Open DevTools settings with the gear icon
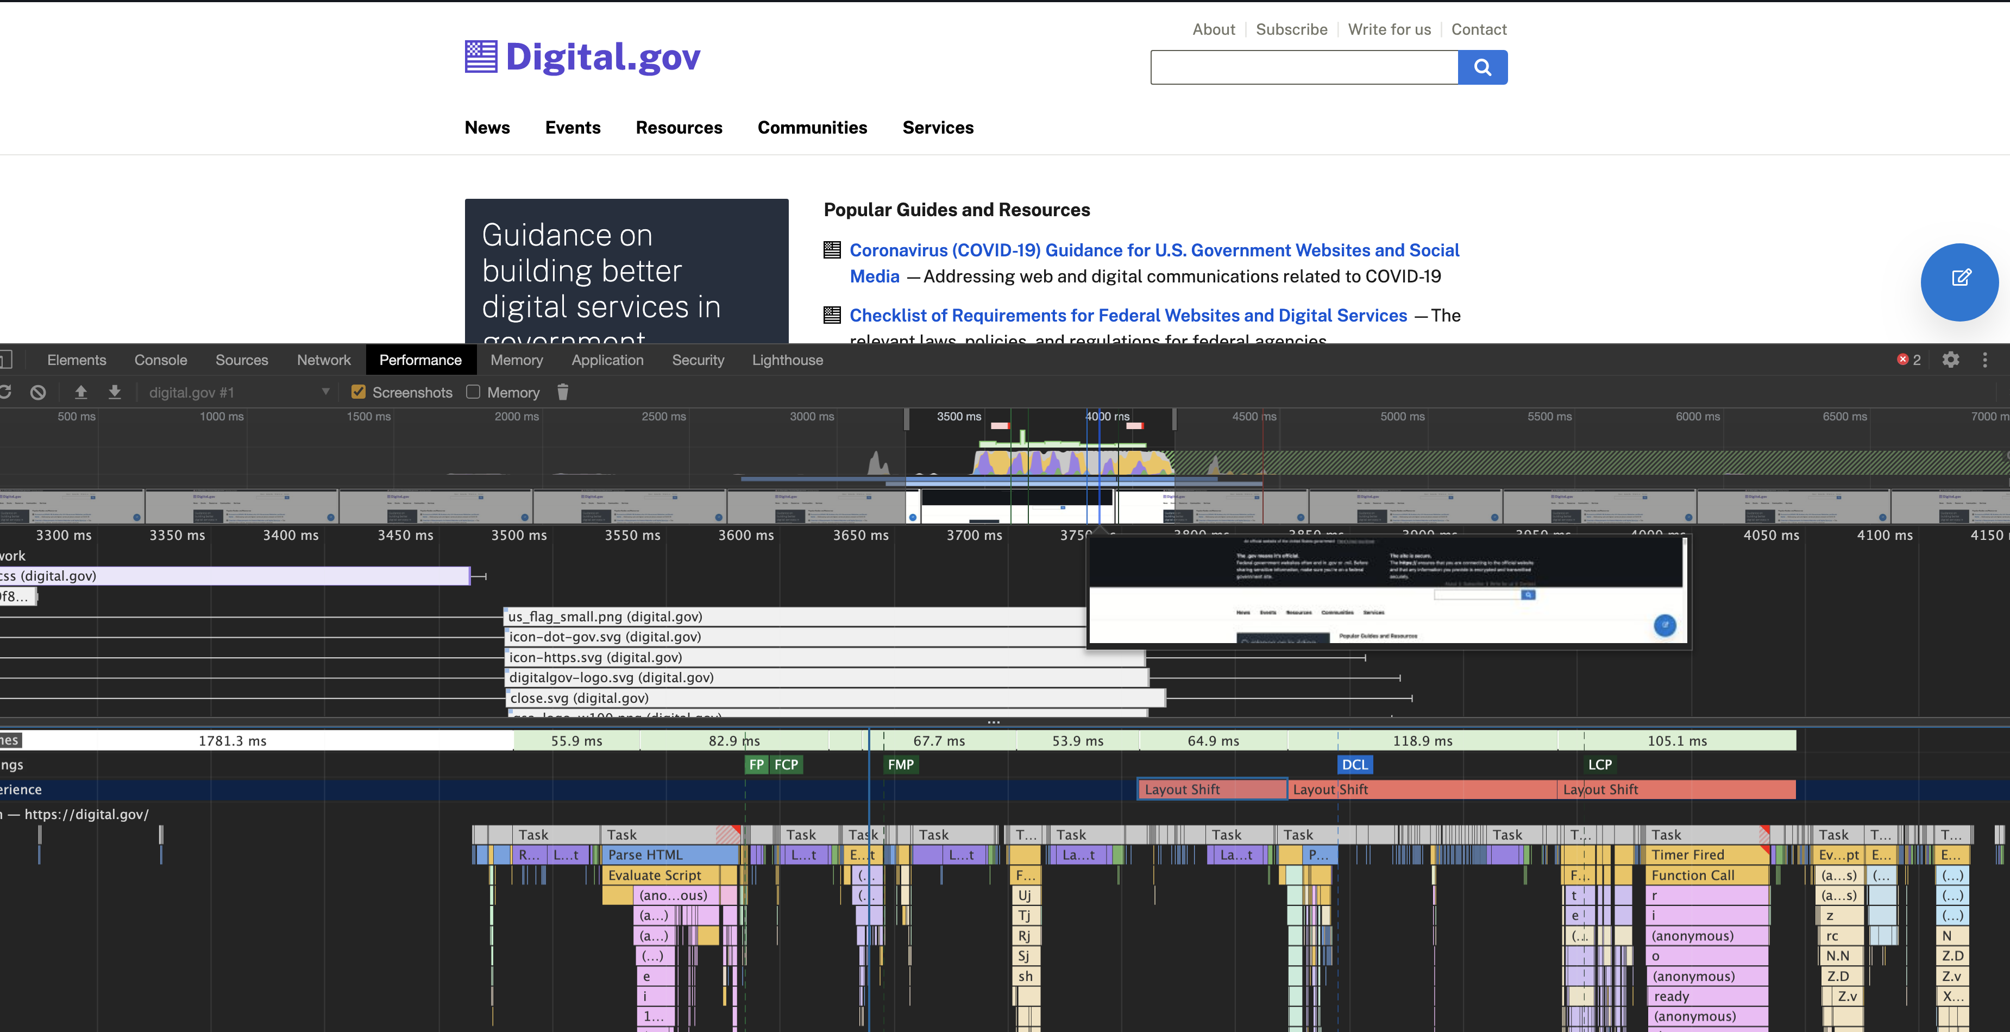Viewport: 2010px width, 1032px height. click(1950, 360)
